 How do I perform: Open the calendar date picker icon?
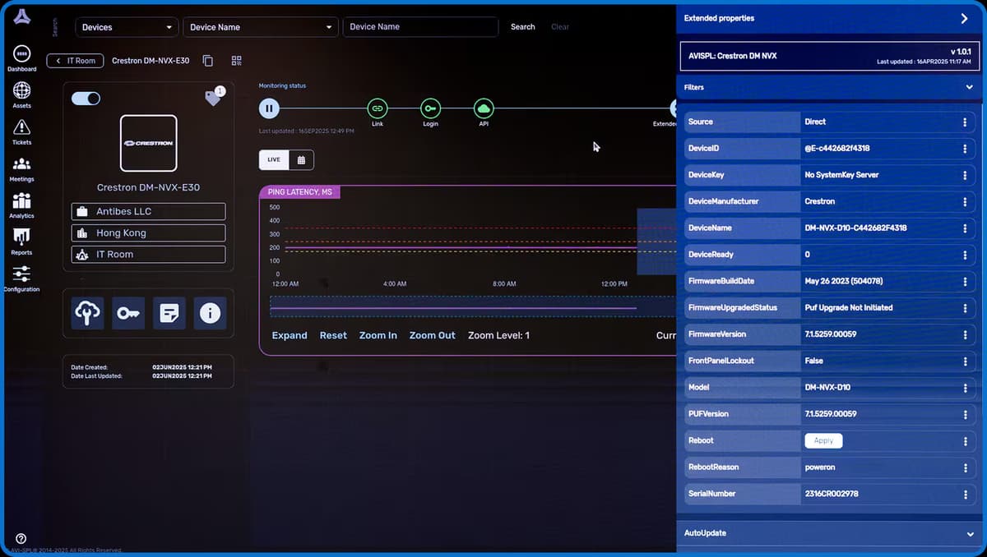point(301,160)
